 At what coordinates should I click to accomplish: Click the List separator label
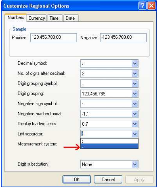30,134
